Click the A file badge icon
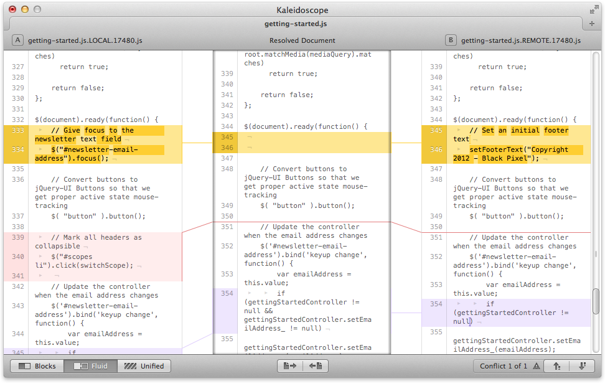Viewport: 605px width, 386px height. 18,40
